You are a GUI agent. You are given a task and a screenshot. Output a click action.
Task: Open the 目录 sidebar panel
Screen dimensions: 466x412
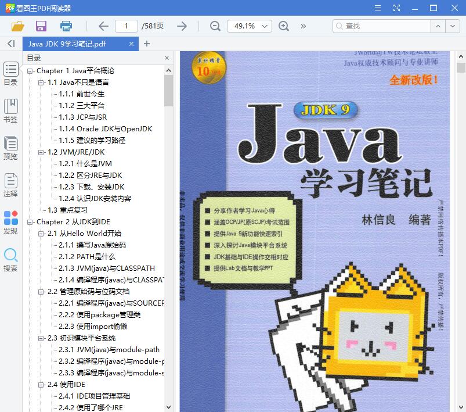tap(10, 74)
